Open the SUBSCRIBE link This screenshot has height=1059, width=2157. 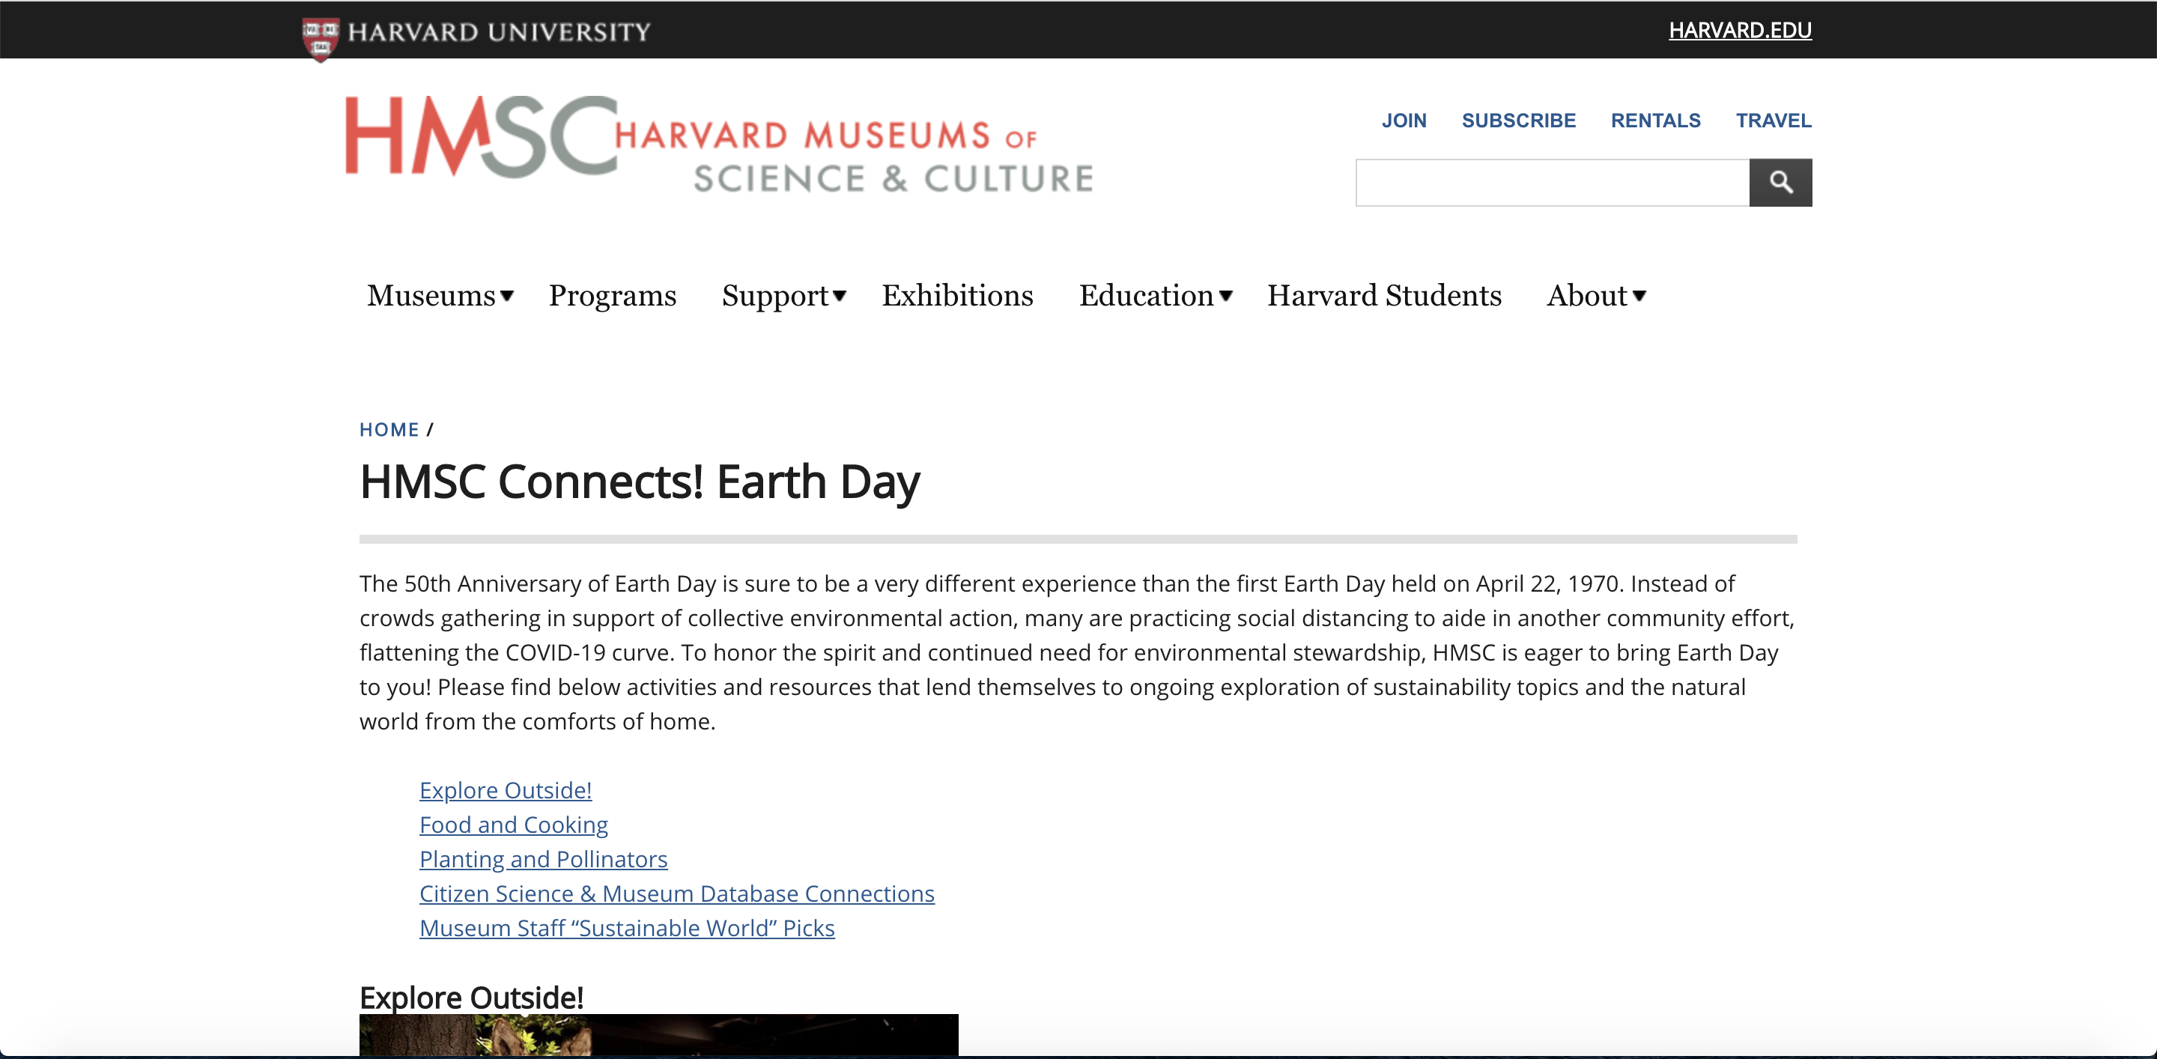click(x=1518, y=121)
